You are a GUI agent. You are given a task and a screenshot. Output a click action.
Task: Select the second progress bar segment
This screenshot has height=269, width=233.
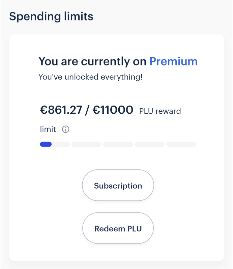(x=86, y=144)
